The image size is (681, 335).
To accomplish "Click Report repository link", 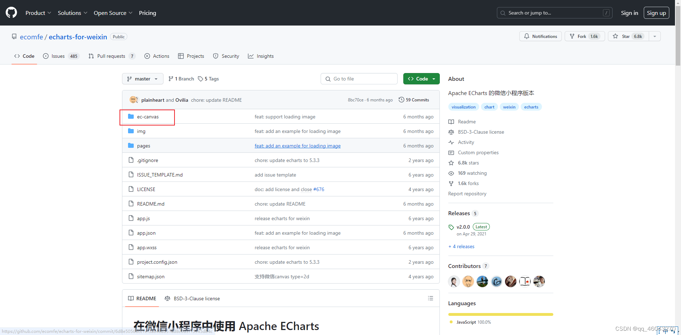I will pyautogui.click(x=467, y=194).
